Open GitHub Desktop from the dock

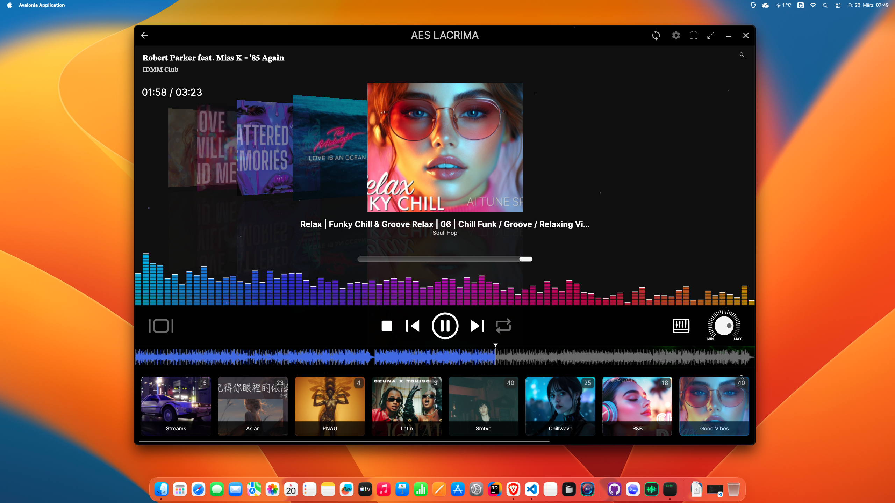coord(614,489)
